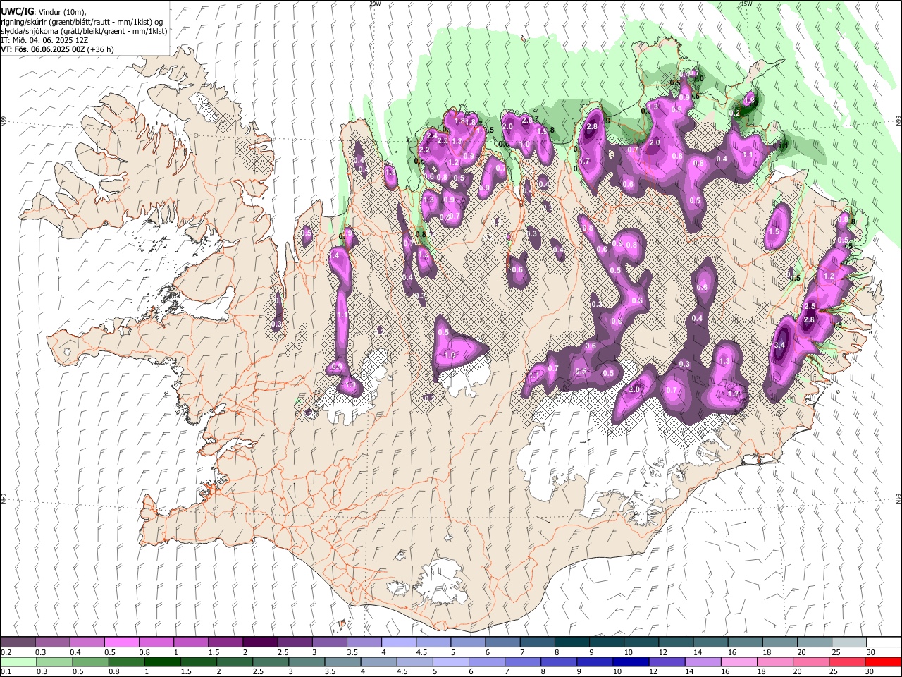
Task: Pick upper legend swatch between 3 and 3.5
Action: coord(330,642)
